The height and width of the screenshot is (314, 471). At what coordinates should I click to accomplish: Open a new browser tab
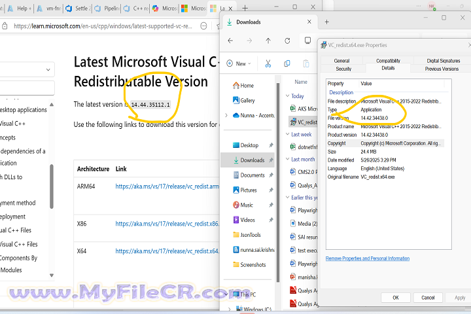(245, 8)
